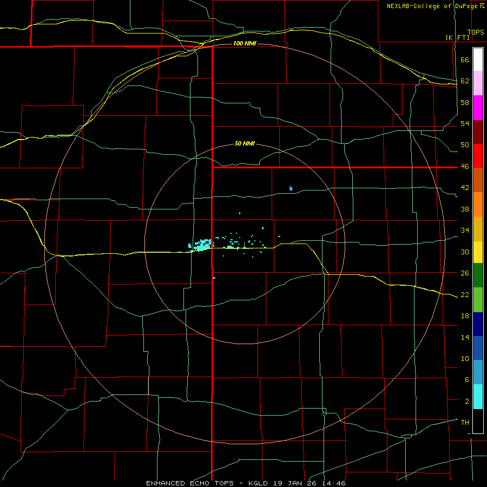Pick the medium blue legend swatch near 14
The height and width of the screenshot is (487, 487).
[x=478, y=348]
